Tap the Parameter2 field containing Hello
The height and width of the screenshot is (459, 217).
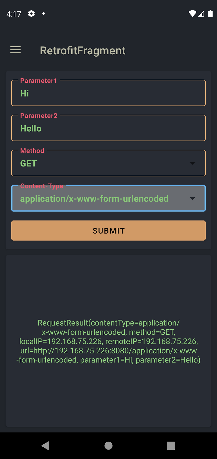tap(108, 128)
